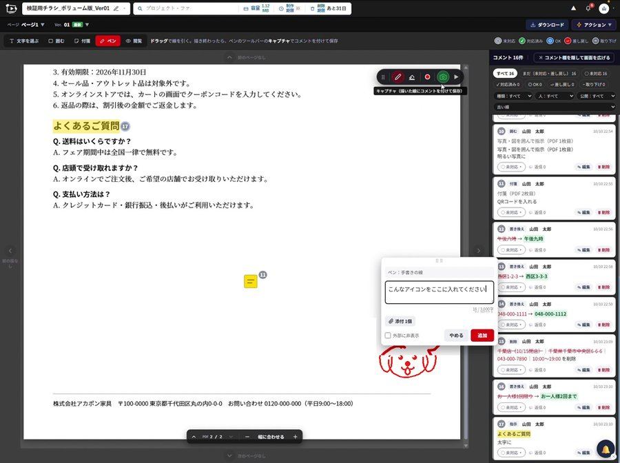The image size is (620, 463).
Task: Click the play arrow in floating pen toolbar
Action: 456,77
